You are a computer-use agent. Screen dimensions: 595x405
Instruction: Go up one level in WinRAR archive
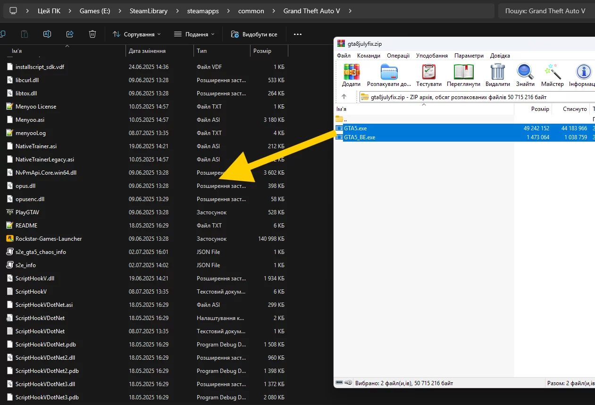(x=344, y=97)
